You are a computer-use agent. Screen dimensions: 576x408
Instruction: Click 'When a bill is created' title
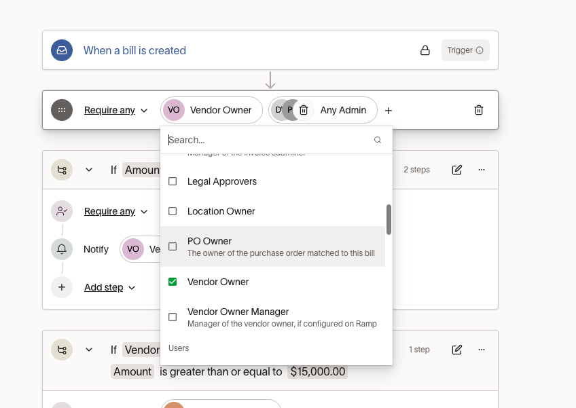134,50
